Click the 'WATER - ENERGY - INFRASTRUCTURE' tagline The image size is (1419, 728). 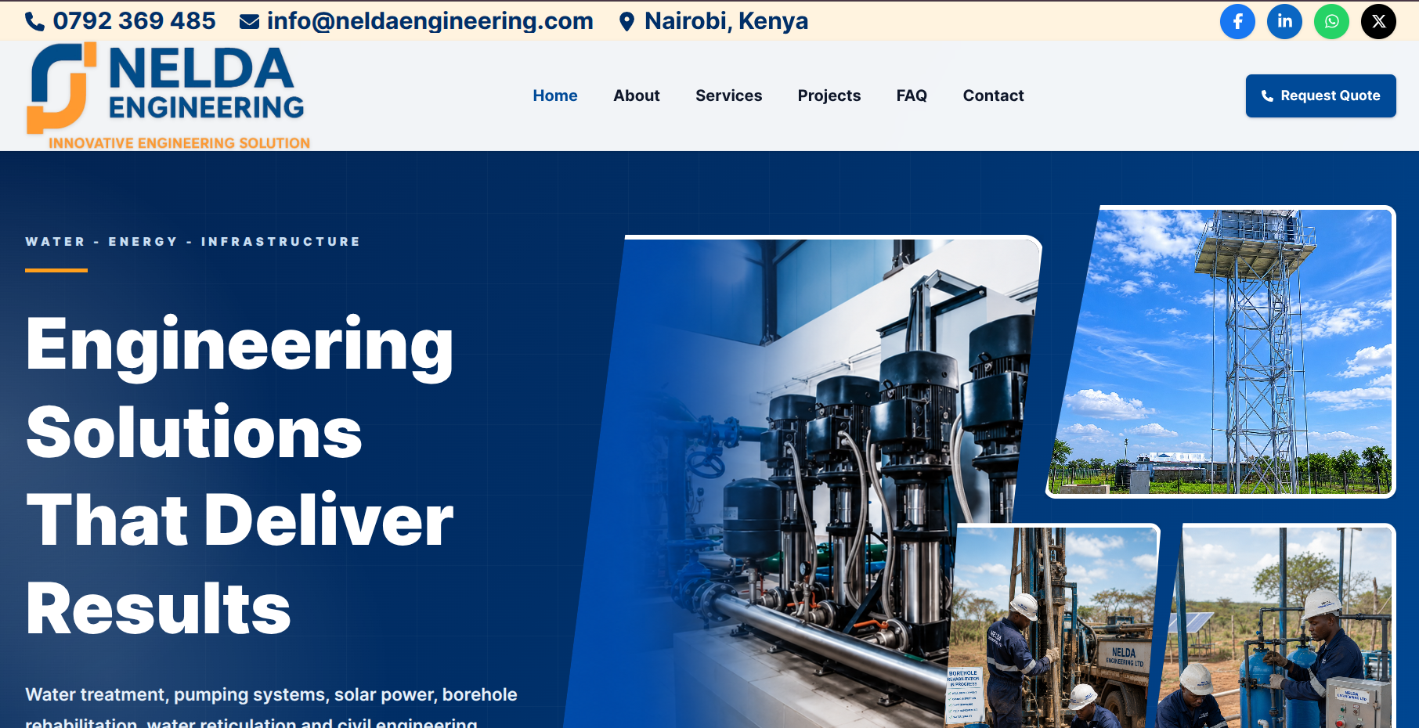(193, 242)
